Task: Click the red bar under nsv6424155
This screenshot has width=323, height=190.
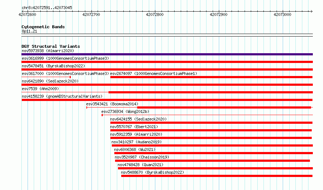Action: pos(211,123)
